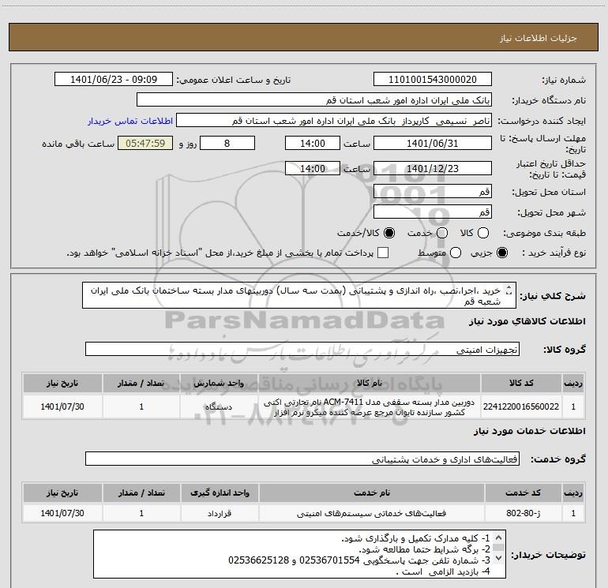Viewport: 608px width, 588px height.
Task: Click the response deadline date 1401/06/31
Action: (433, 143)
